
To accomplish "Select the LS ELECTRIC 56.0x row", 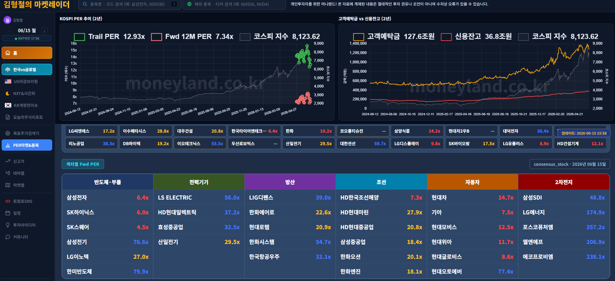I will tap(199, 198).
